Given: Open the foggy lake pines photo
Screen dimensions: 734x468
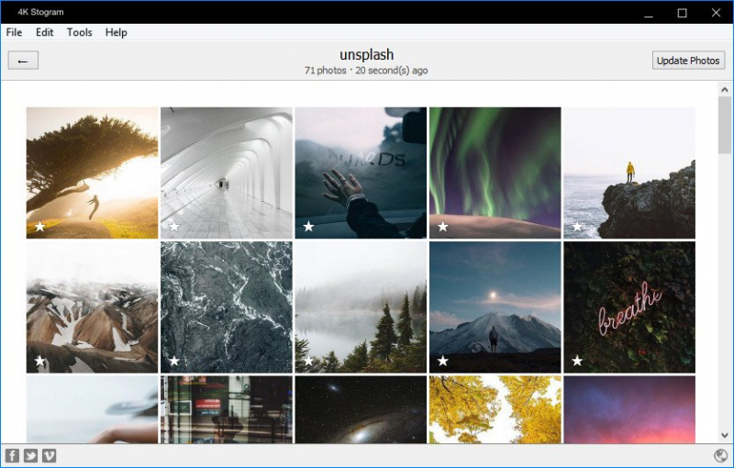Looking at the screenshot, I should click(361, 307).
